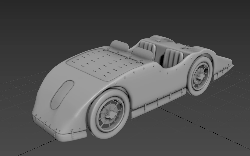The width and height of the screenshot is (250, 156).
Task: Pick the ribbed seat nearest the rear wheel
Action: click(x=173, y=59)
